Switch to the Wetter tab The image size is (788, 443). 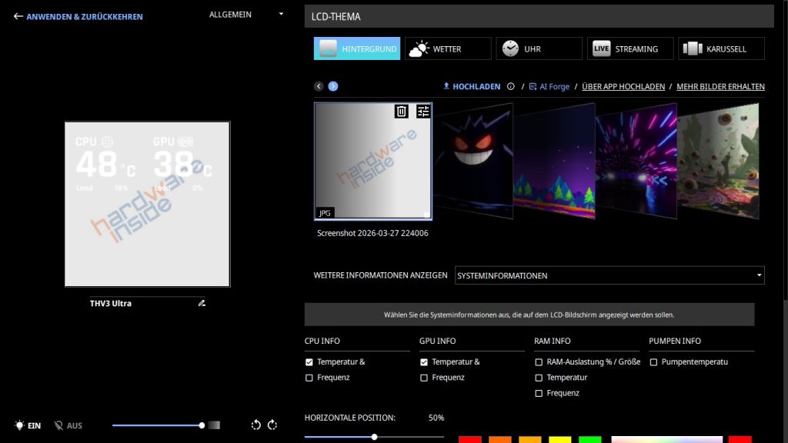point(448,48)
